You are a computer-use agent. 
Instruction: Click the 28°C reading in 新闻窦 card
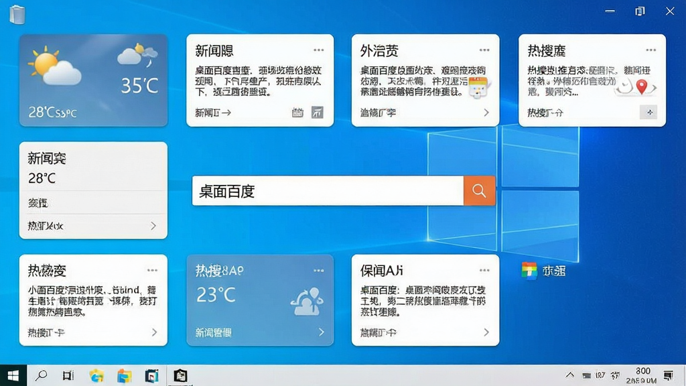(x=42, y=178)
